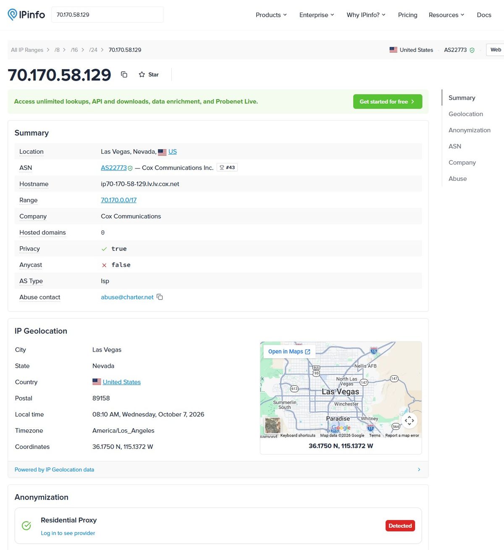Open Powered by IP Geolocation data link
The image size is (504, 550).
(55, 470)
